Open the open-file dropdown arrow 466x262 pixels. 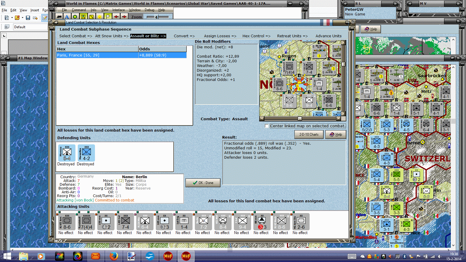pos(22,18)
